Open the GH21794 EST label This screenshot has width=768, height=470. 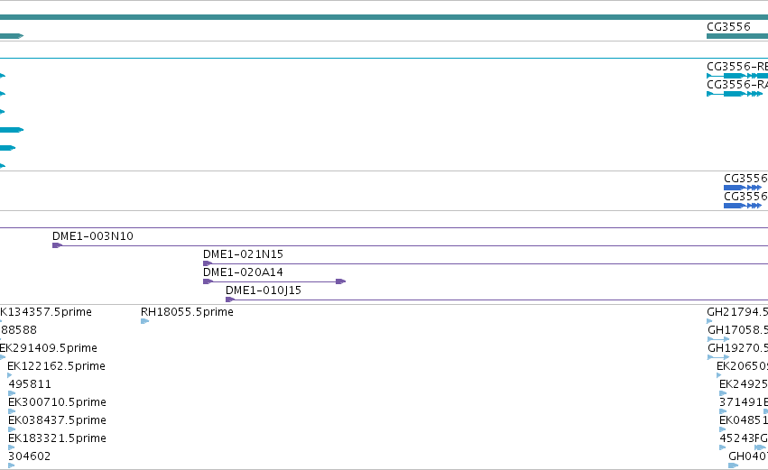pyautogui.click(x=737, y=312)
